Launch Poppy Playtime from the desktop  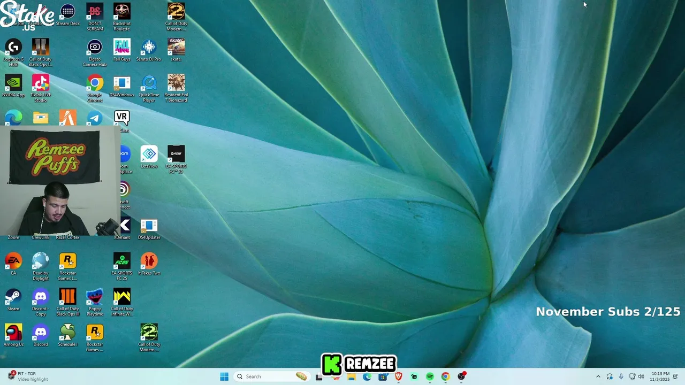pyautogui.click(x=95, y=303)
